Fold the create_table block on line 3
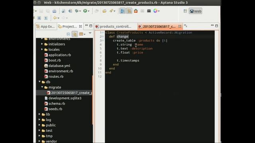The image size is (255, 143). [x=103, y=41]
